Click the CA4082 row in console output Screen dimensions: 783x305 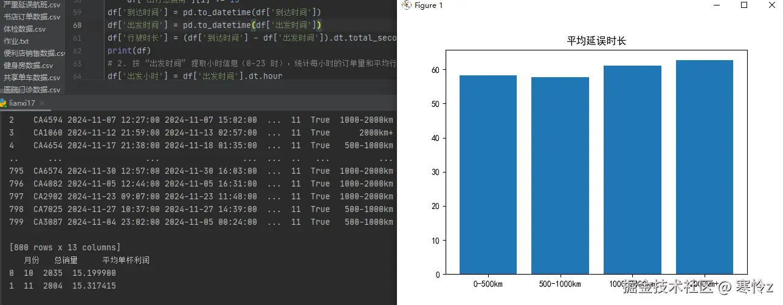pyautogui.click(x=201, y=183)
